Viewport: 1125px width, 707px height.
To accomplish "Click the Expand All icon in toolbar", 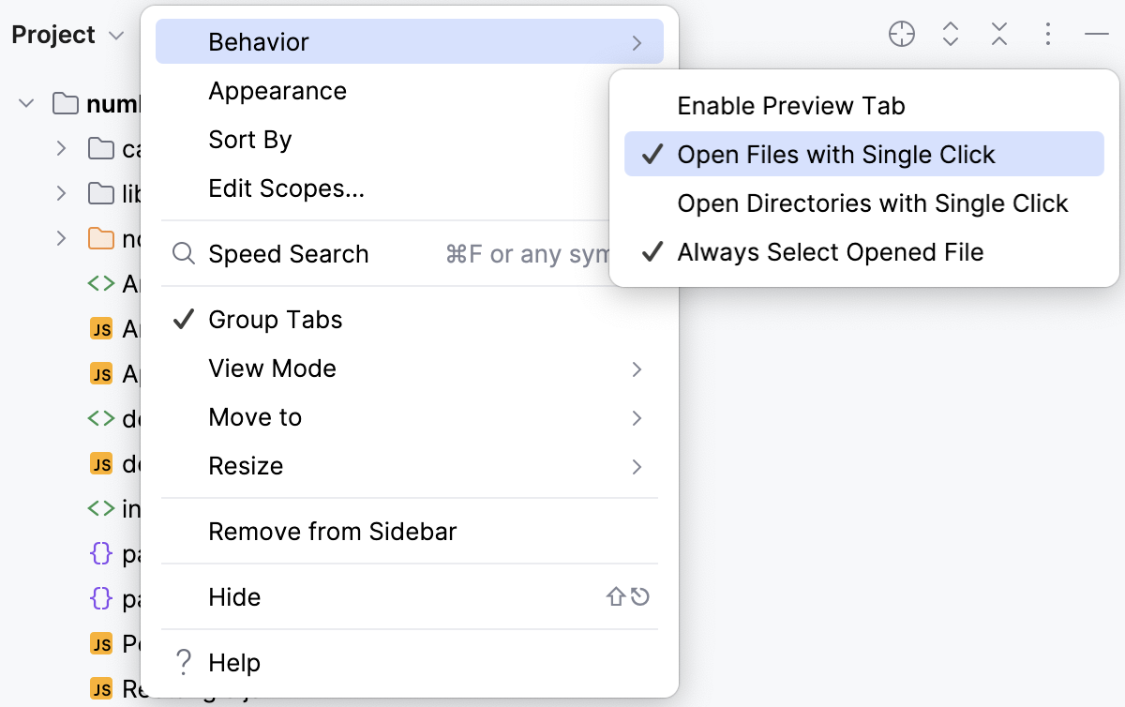I will coord(950,33).
